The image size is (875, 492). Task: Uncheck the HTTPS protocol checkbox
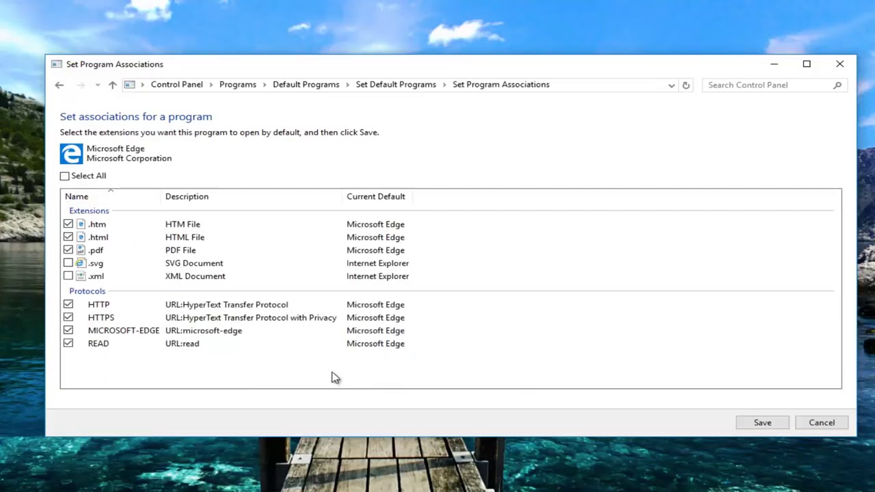pyautogui.click(x=68, y=318)
